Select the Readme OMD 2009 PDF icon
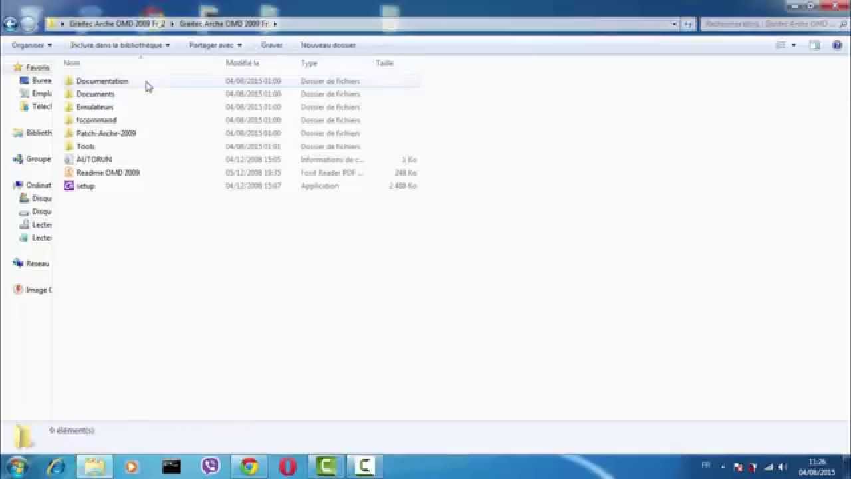851x479 pixels. pyautogui.click(x=69, y=173)
